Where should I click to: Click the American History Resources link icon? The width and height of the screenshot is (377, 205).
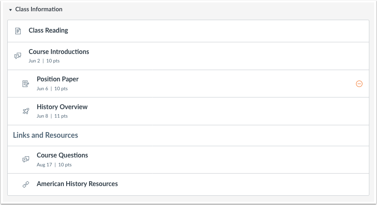(26, 184)
